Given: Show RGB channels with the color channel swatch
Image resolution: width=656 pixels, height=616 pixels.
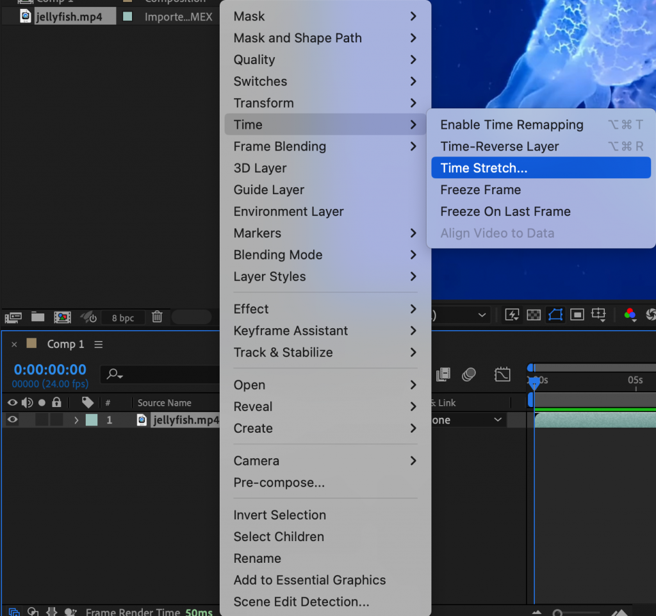Looking at the screenshot, I should click(630, 315).
